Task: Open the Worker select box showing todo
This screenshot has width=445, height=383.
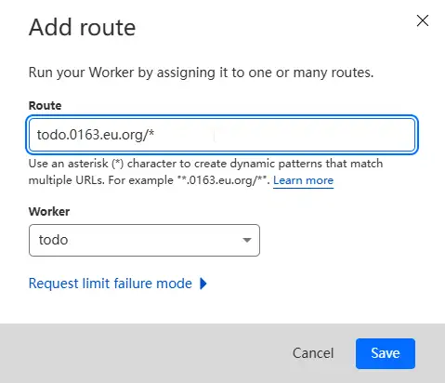Action: (144, 240)
